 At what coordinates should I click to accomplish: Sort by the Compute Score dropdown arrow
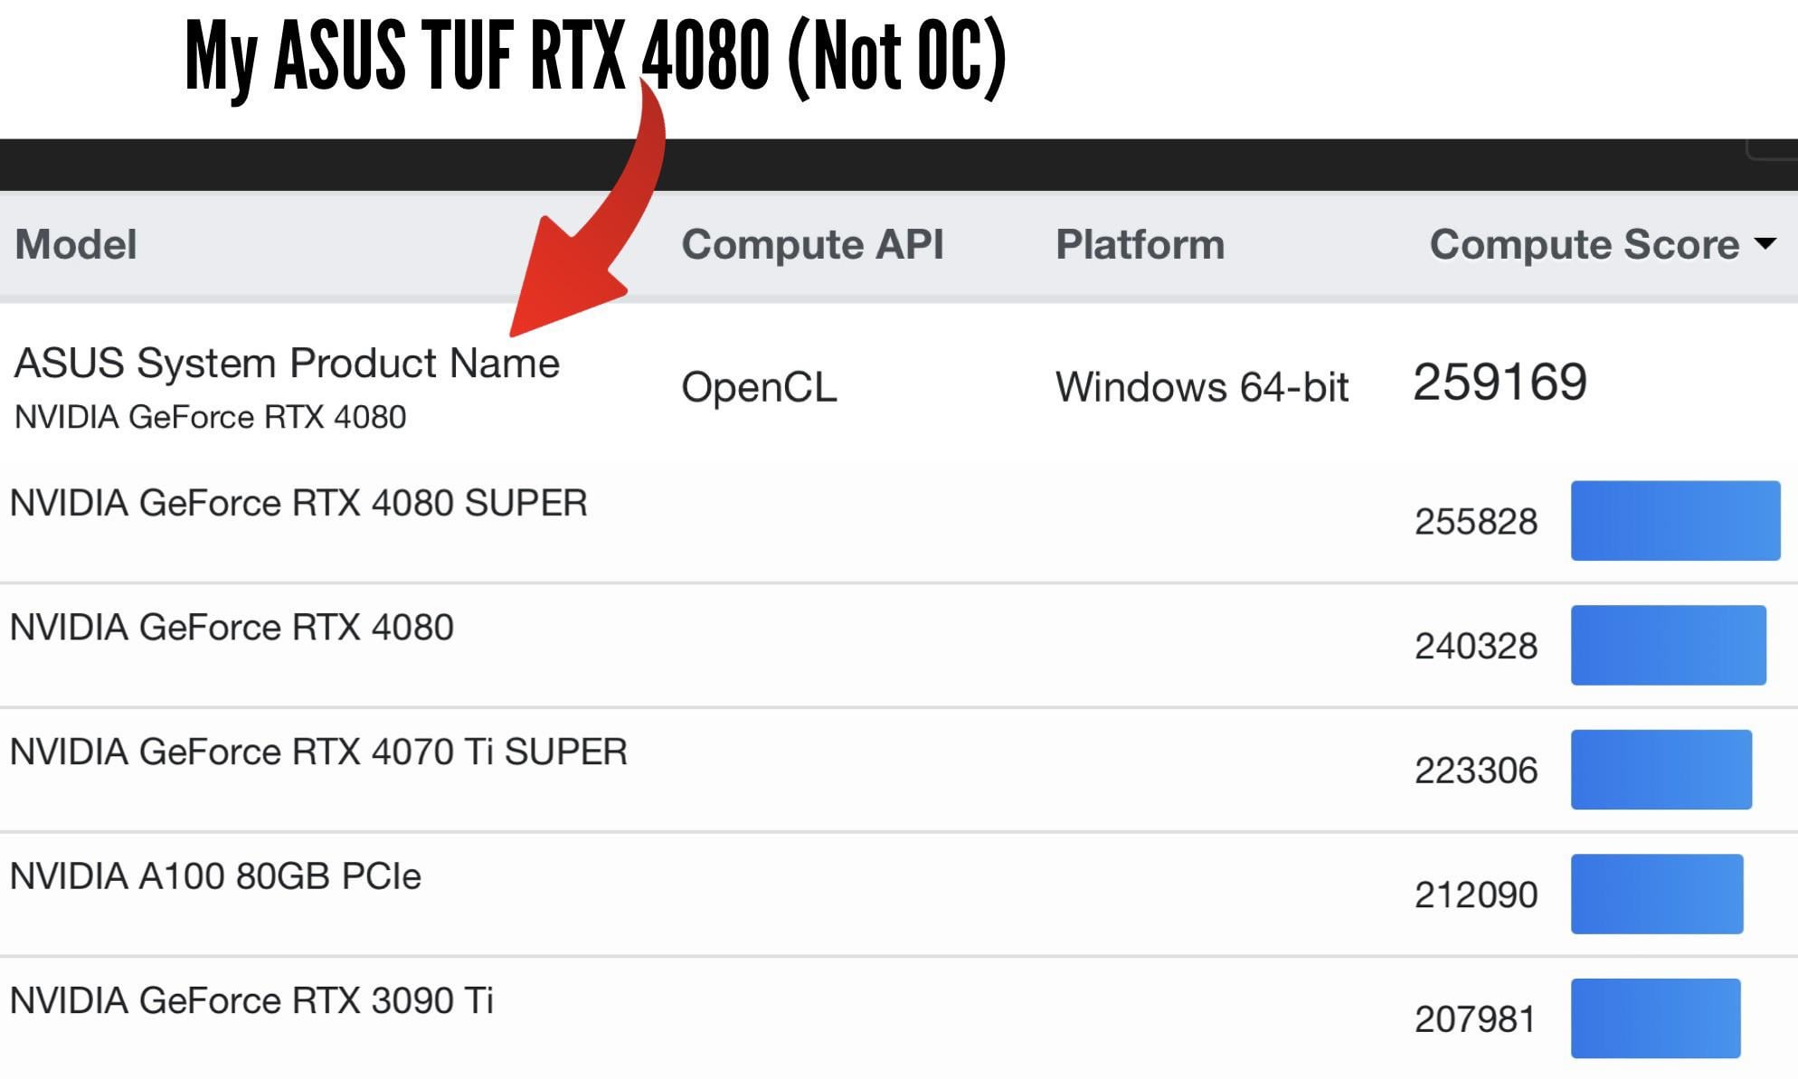point(1765,243)
